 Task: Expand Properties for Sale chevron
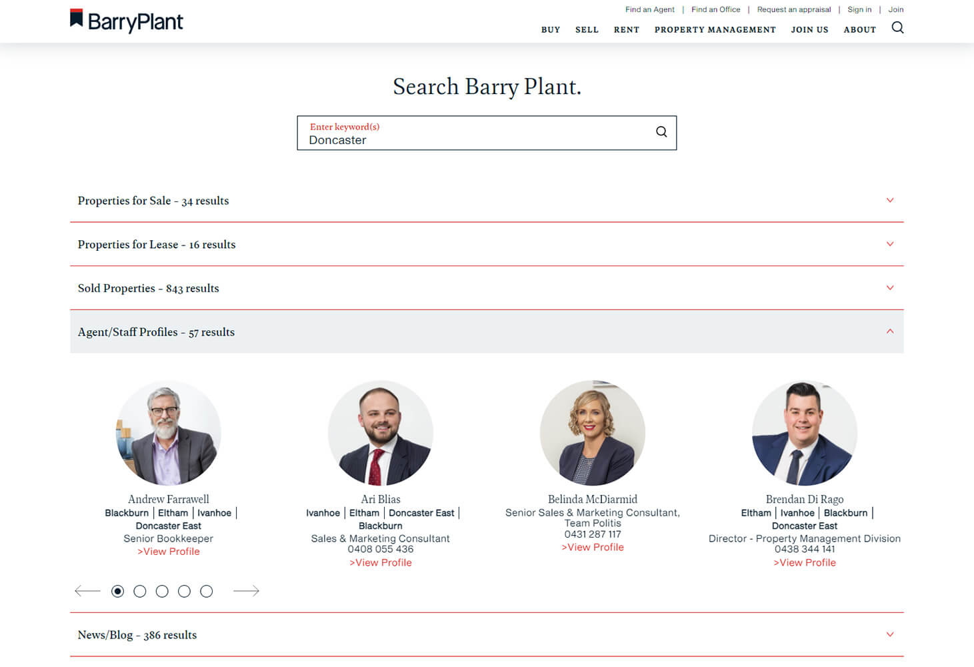[x=890, y=200]
